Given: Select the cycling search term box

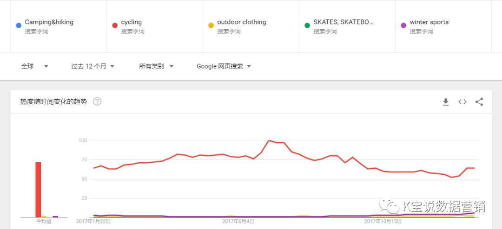Looking at the screenshot, I should tap(132, 22).
